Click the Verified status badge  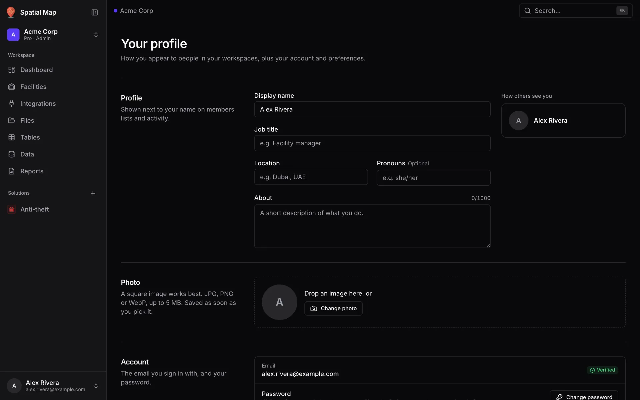click(x=602, y=370)
